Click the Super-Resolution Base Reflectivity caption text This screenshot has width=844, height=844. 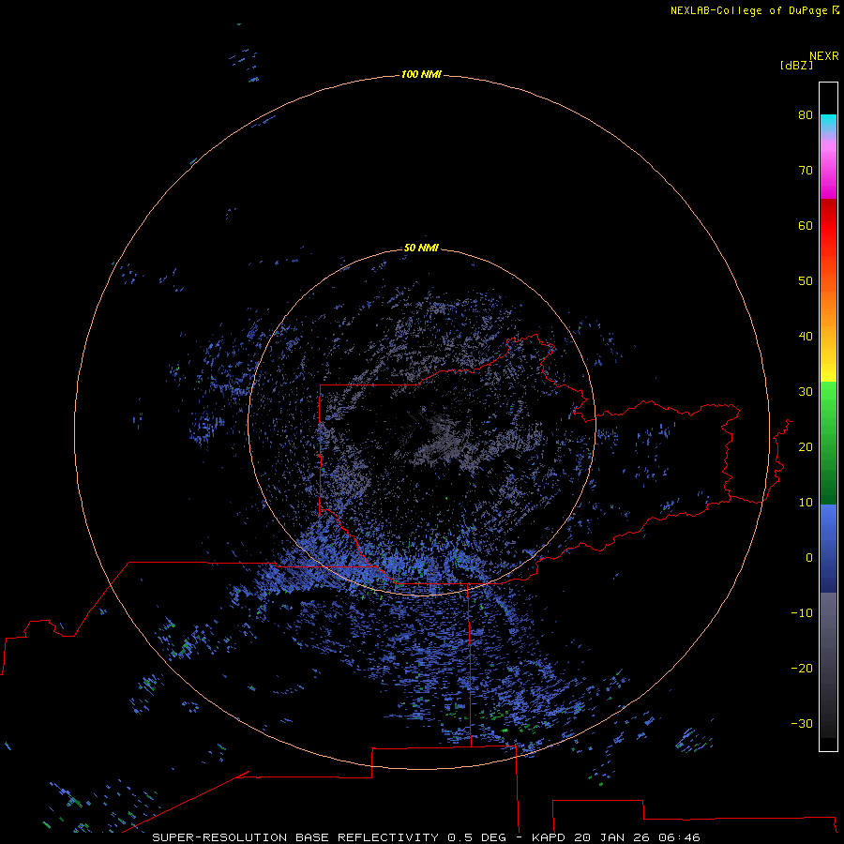click(x=426, y=837)
